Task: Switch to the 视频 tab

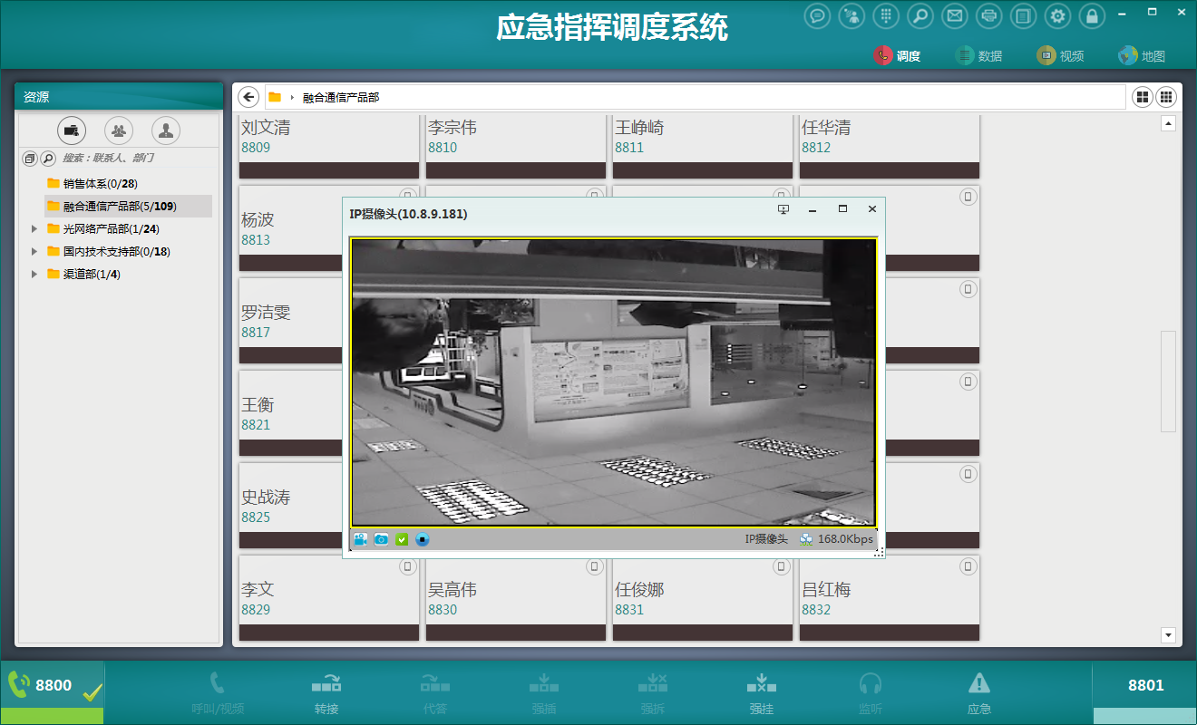Action: pyautogui.click(x=1061, y=56)
